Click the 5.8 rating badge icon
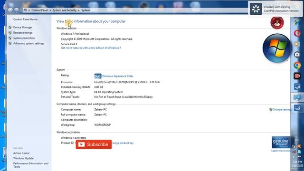Viewport: 304px width, 171px height. click(98, 76)
